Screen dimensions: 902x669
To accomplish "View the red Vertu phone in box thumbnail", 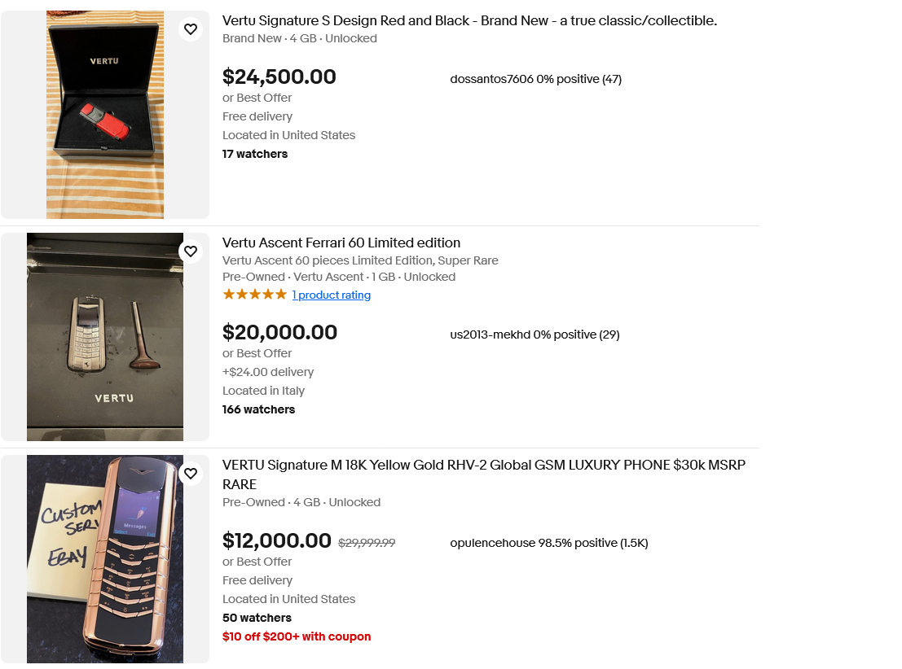I will point(105,115).
